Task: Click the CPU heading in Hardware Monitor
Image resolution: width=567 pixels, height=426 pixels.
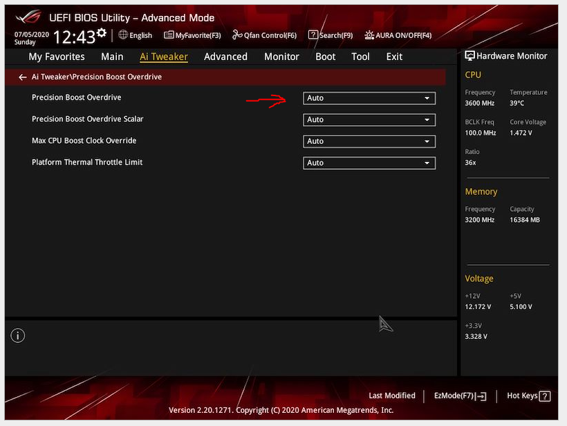Action: point(473,75)
